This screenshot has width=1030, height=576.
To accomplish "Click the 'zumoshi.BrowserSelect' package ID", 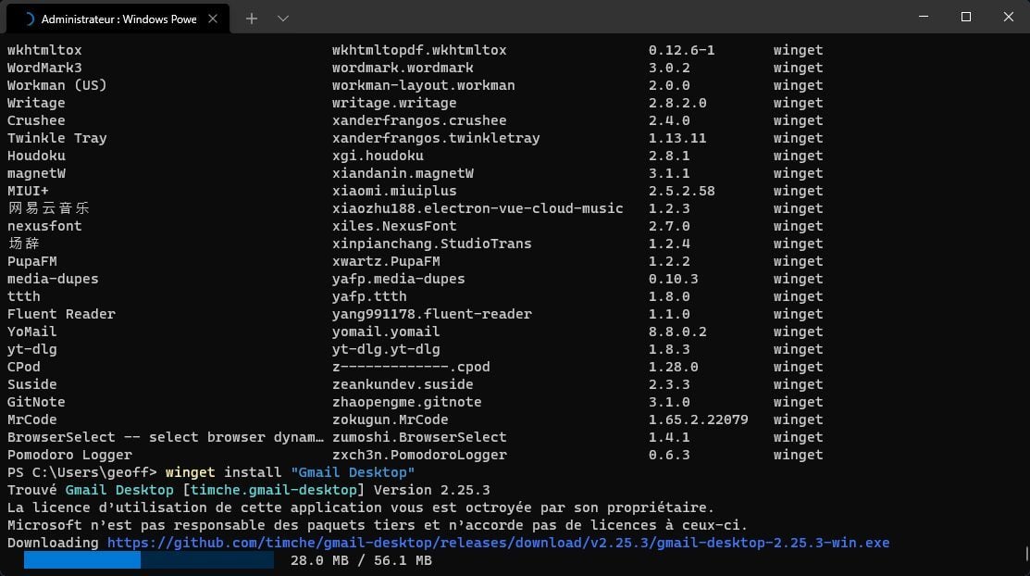I will click(419, 437).
